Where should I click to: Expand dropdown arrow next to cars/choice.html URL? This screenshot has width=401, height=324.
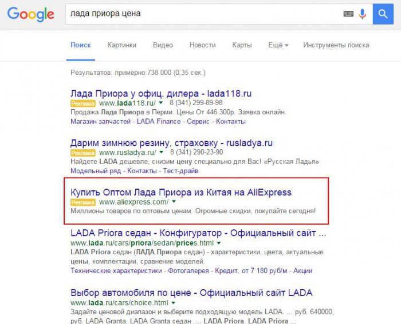point(174,303)
